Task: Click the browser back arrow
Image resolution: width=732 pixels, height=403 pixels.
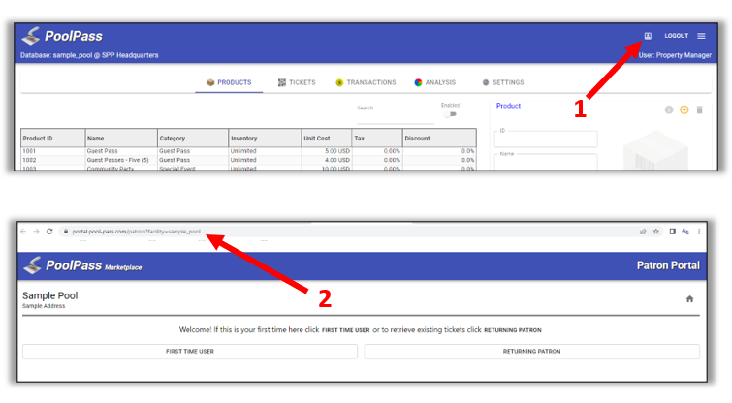Action: point(23,232)
